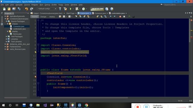Click the Debug Project toolbar icon
The image size is (193, 108).
pyautogui.click(x=77, y=9)
